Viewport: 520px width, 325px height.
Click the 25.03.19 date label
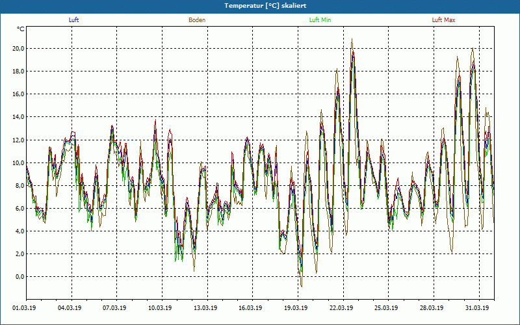coord(386,308)
